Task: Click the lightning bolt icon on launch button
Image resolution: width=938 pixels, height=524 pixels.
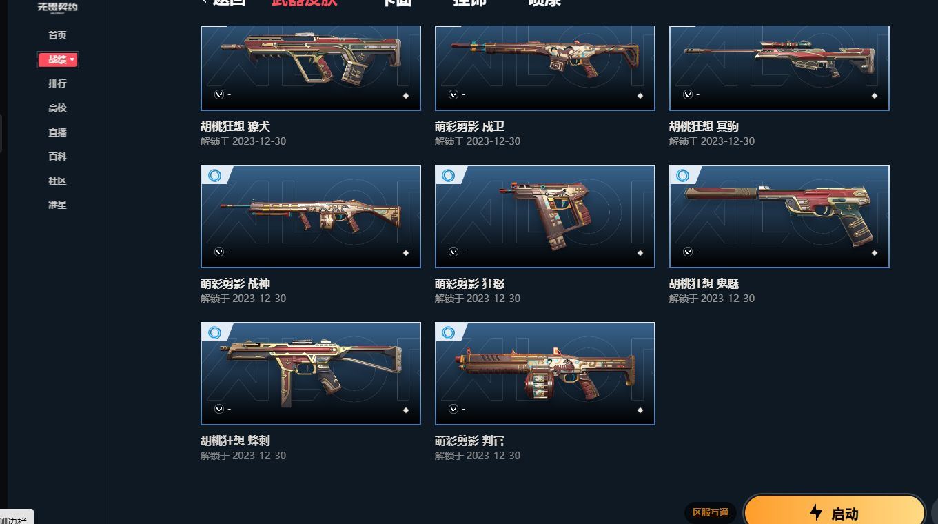Action: pos(816,512)
